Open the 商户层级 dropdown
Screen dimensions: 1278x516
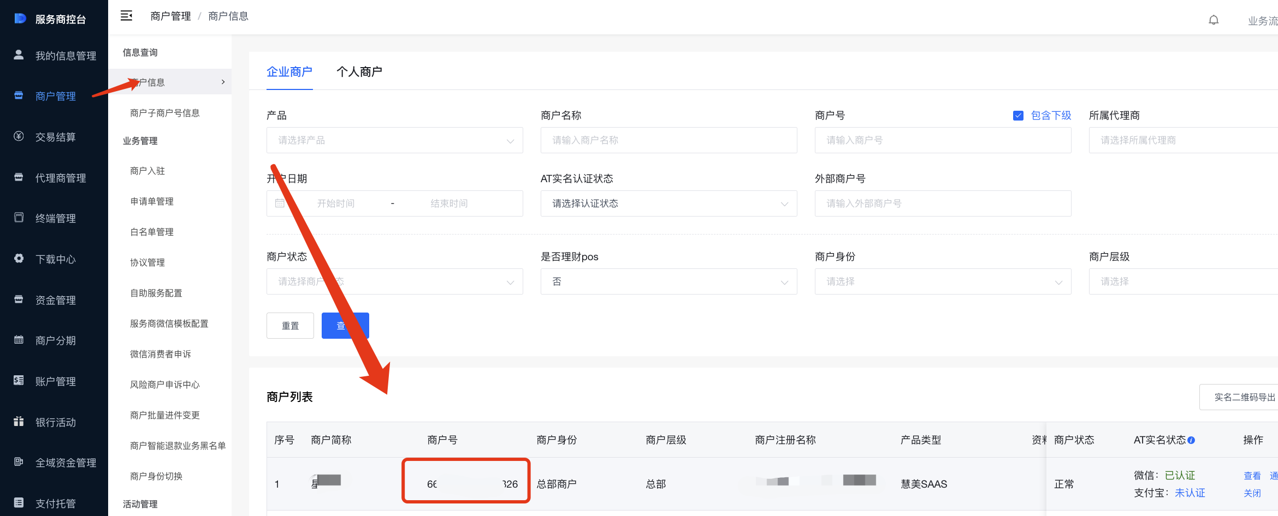[x=1184, y=281]
